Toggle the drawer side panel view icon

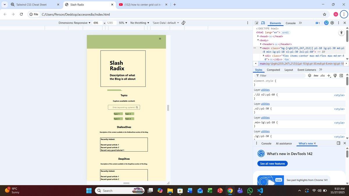(x=339, y=143)
